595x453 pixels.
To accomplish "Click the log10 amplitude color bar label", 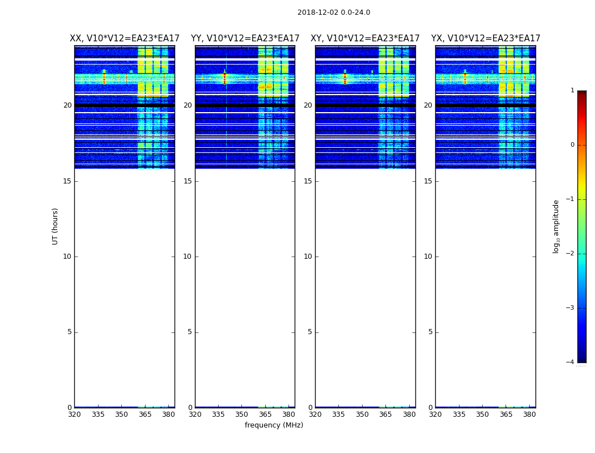I will [556, 226].
